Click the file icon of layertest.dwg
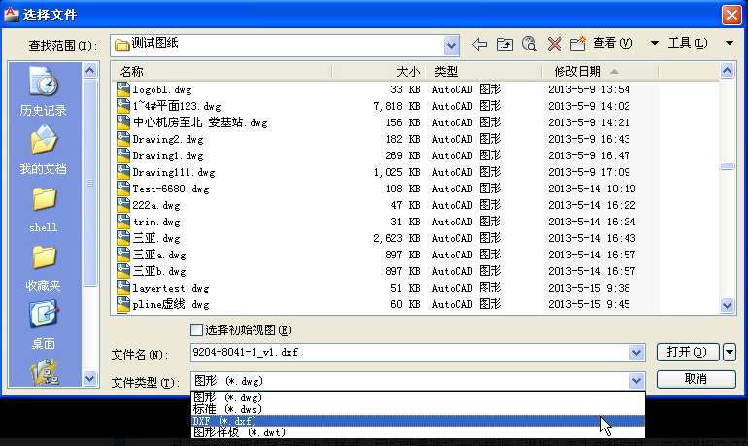The image size is (748, 446). click(x=123, y=288)
